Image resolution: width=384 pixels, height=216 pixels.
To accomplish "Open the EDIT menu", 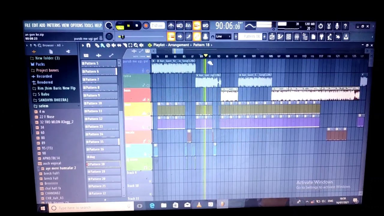I will coord(35,25).
